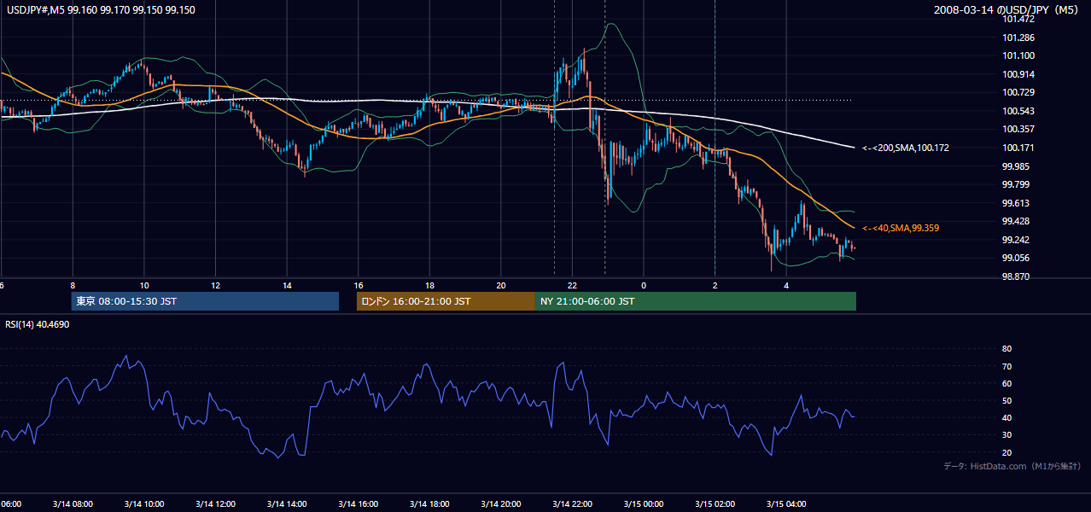Click hour label 18 under the price chart
Image resolution: width=1091 pixels, height=512 pixels.
pos(430,285)
